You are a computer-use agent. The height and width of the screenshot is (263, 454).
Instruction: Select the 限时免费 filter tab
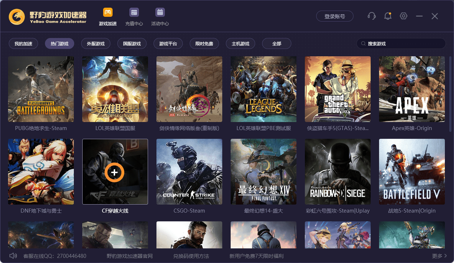(204, 43)
